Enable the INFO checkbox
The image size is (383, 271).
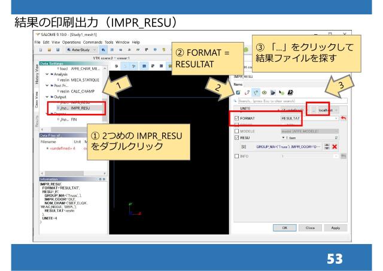coord(237,156)
